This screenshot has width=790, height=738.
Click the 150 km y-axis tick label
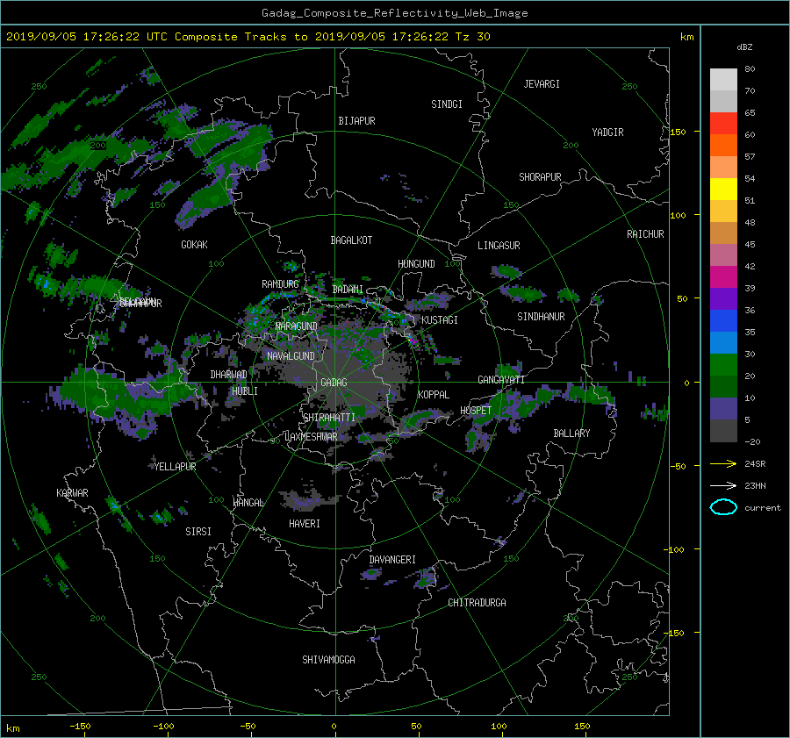679,132
